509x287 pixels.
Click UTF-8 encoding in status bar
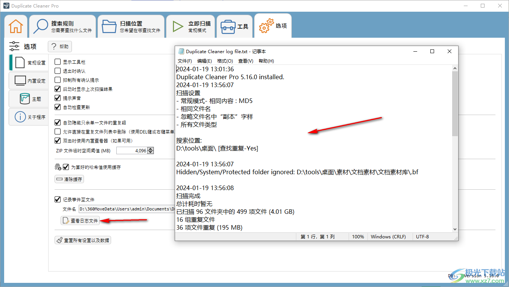click(x=422, y=237)
